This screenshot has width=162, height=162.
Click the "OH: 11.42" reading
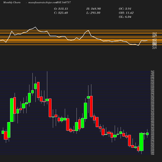coord(126,13)
